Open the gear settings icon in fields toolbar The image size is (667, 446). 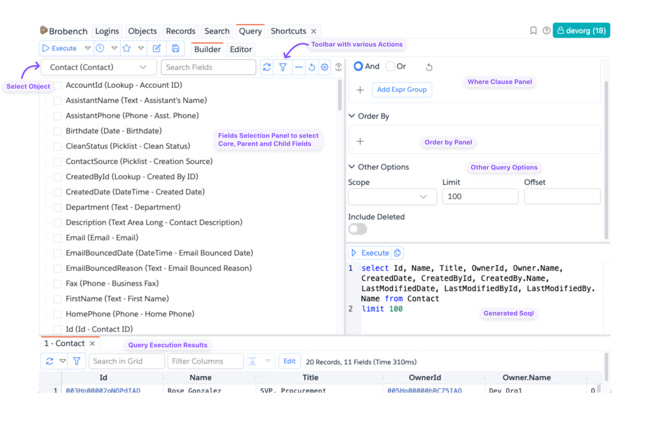[325, 67]
